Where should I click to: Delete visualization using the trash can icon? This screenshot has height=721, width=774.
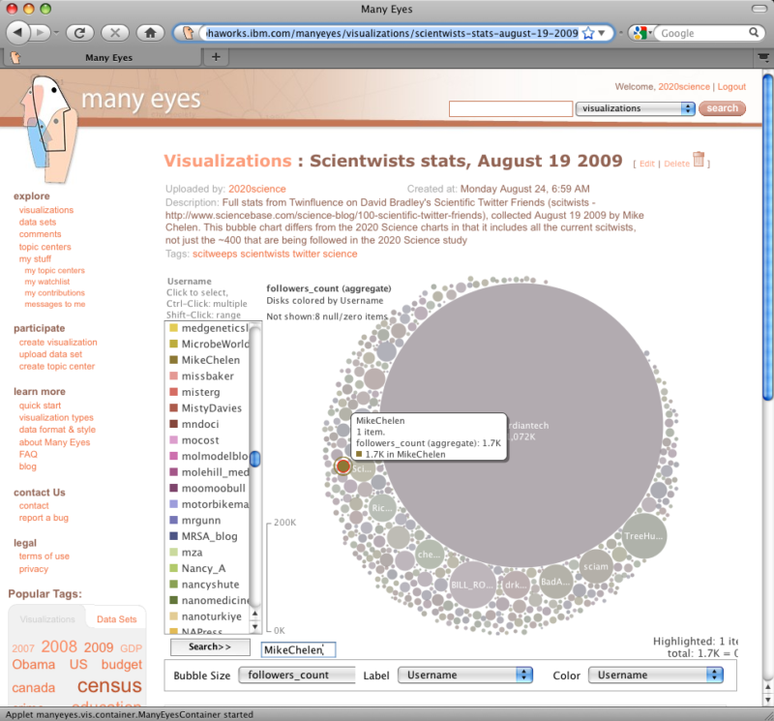699,160
